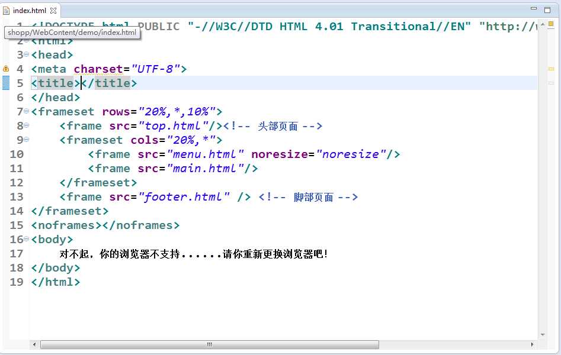Click the "UTF-8" value on line 4

[x=156, y=69]
